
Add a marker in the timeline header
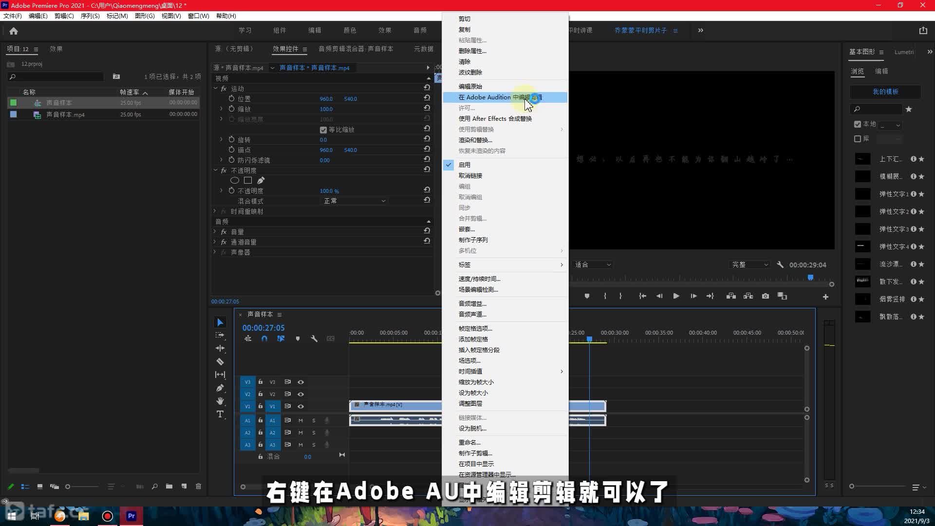click(298, 338)
